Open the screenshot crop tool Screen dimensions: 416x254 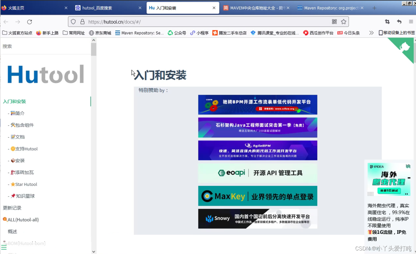[387, 22]
